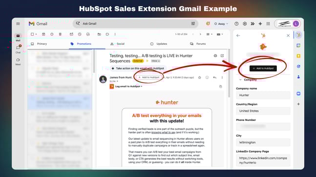Open Google Calendar in side rail
Screen dimensions: 316x177
click(x=298, y=46)
